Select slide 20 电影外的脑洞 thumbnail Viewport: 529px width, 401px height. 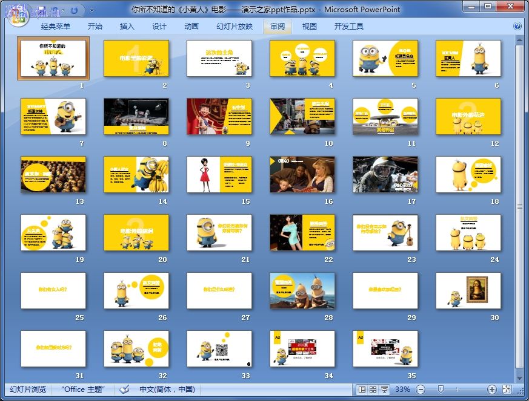pos(136,233)
